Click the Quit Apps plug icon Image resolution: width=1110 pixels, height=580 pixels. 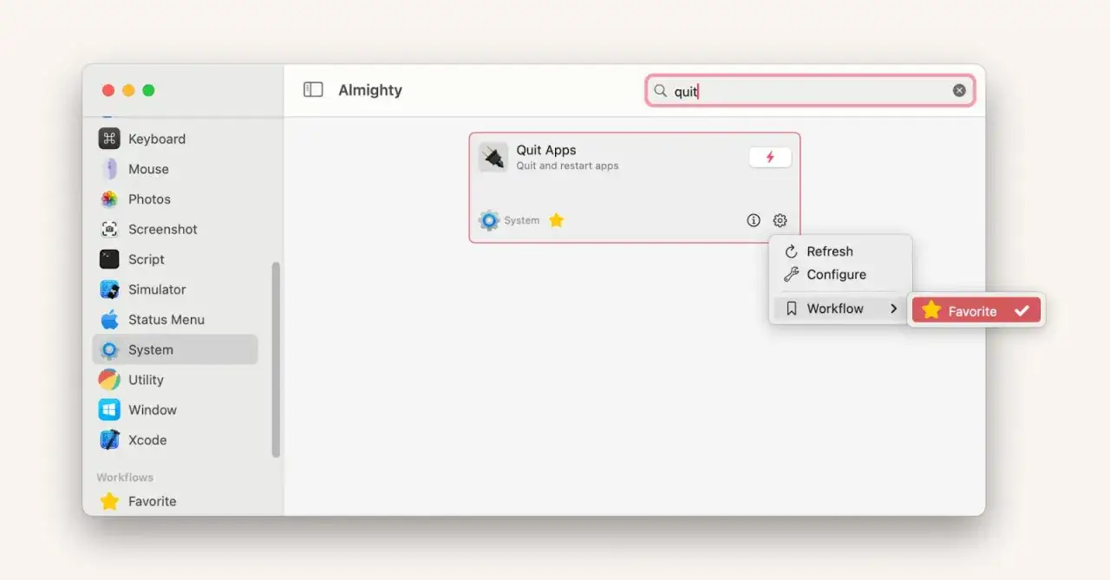click(493, 158)
